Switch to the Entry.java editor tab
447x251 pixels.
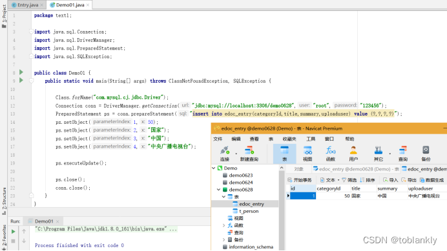click(28, 5)
